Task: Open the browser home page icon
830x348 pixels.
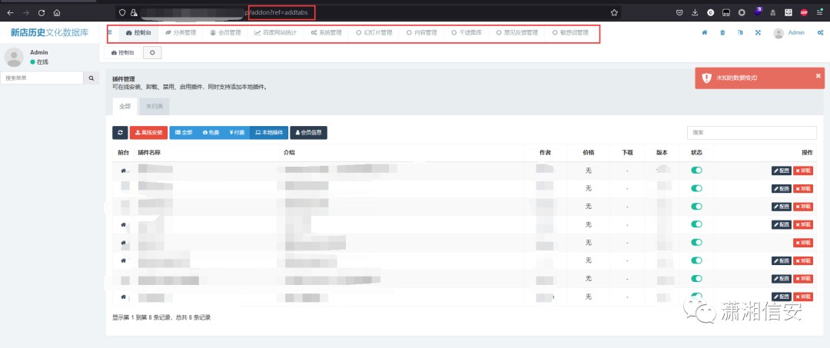Action: pyautogui.click(x=57, y=12)
